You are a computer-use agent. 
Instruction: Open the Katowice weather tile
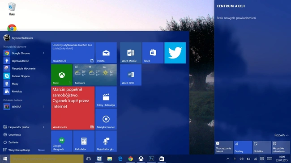tap(95, 75)
